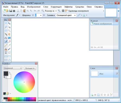Open the Файл menu

click(x=6, y=7)
